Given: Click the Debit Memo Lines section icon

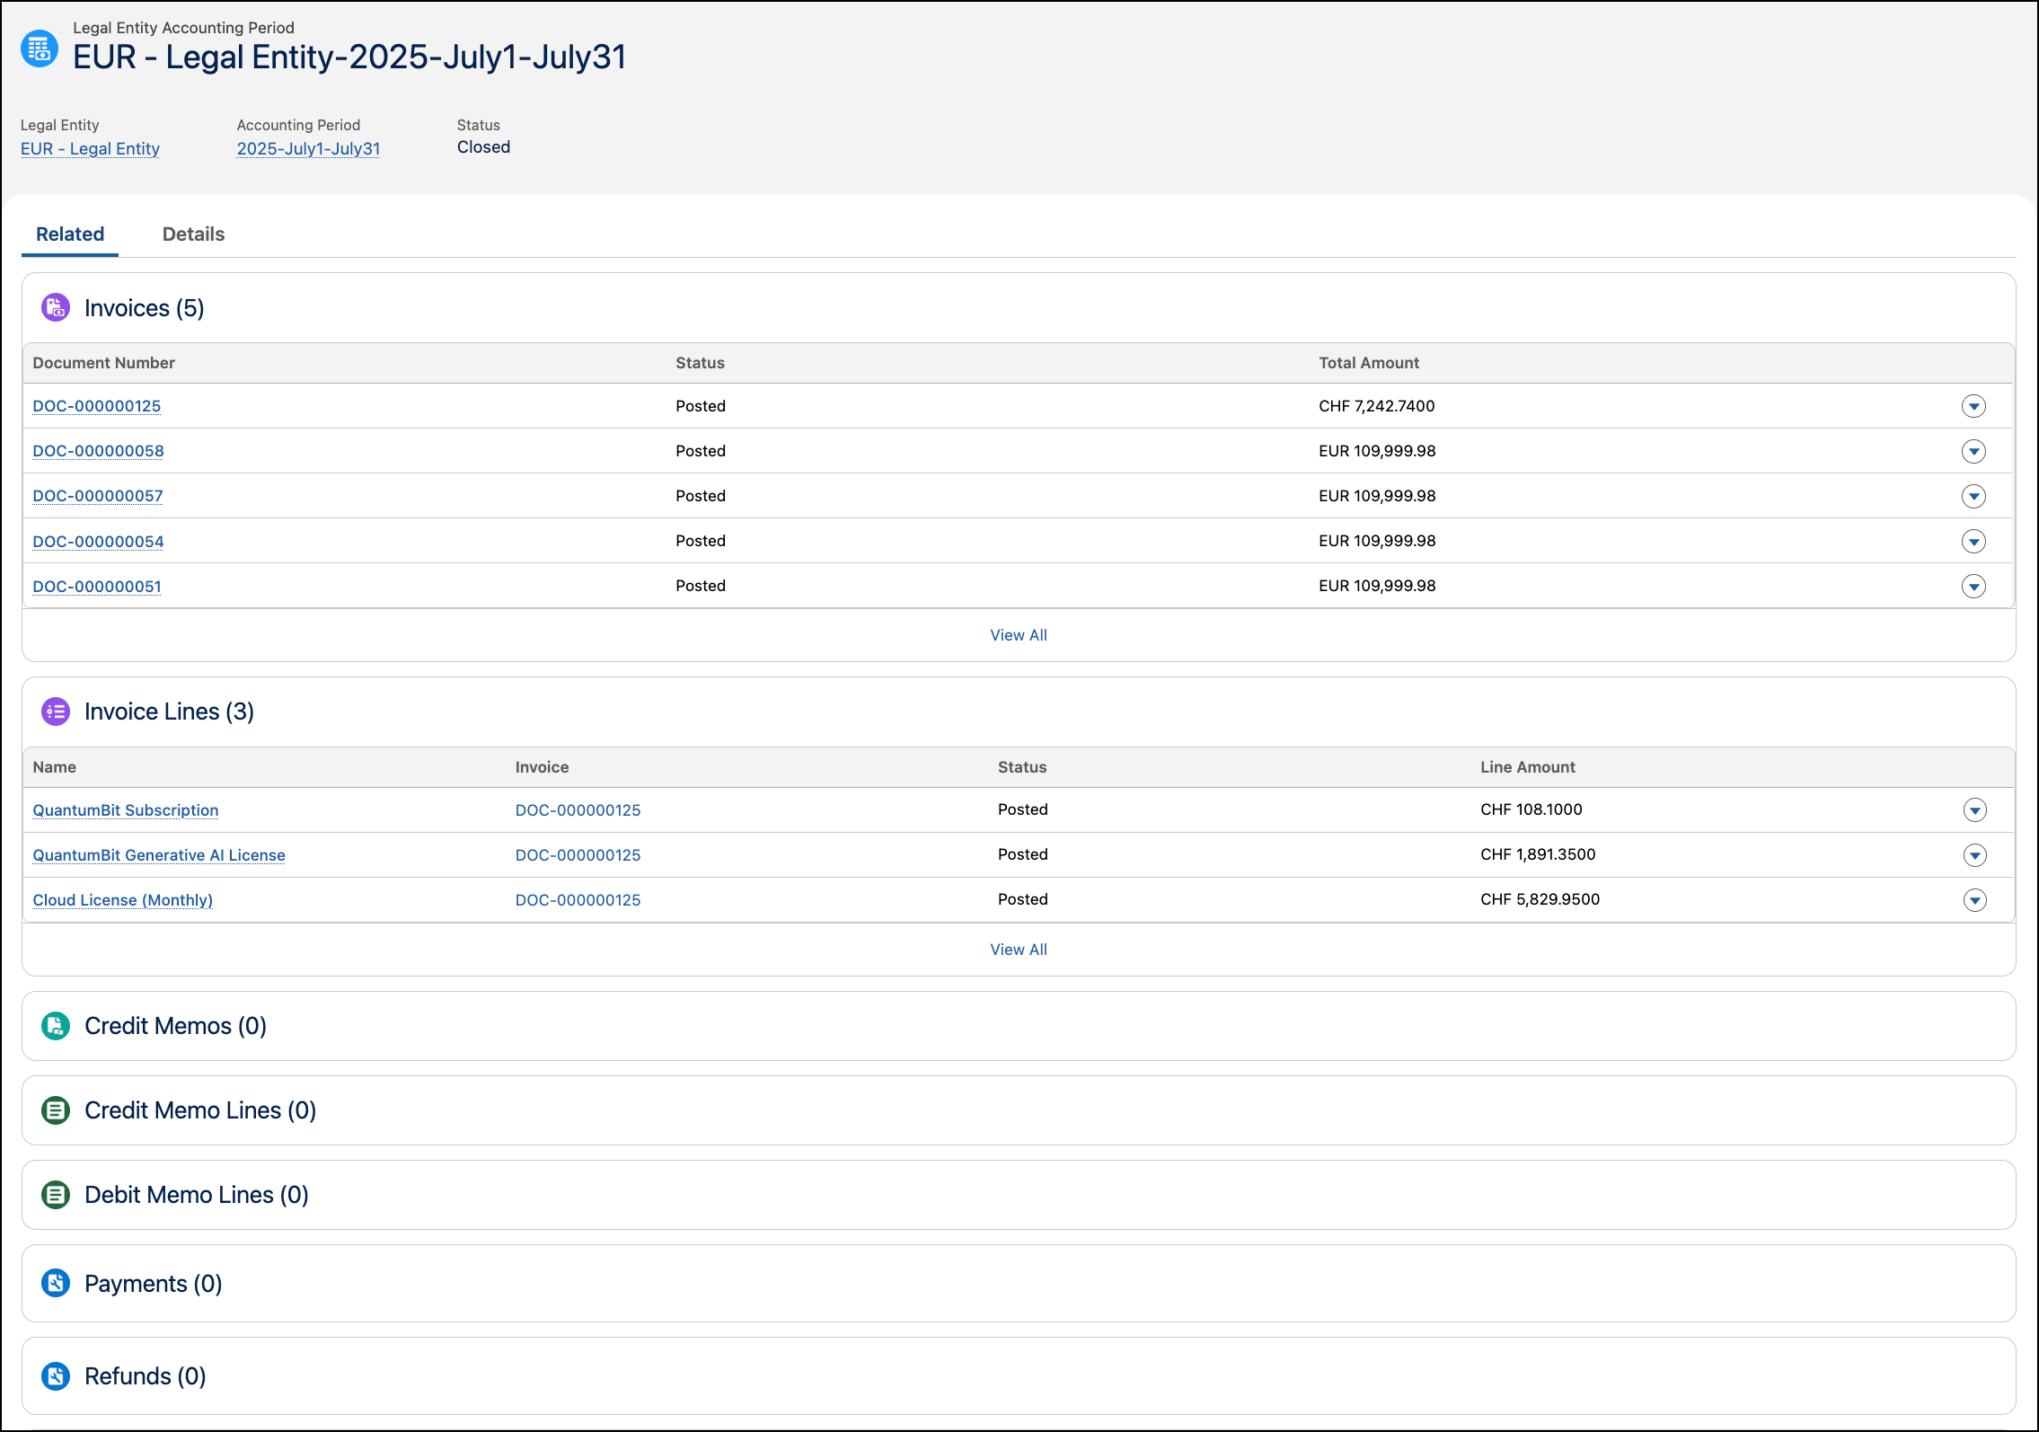Looking at the screenshot, I should (56, 1195).
